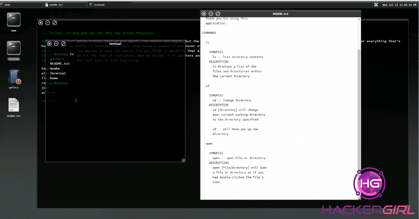Click 'home' in the Terminal ls output

[54, 78]
